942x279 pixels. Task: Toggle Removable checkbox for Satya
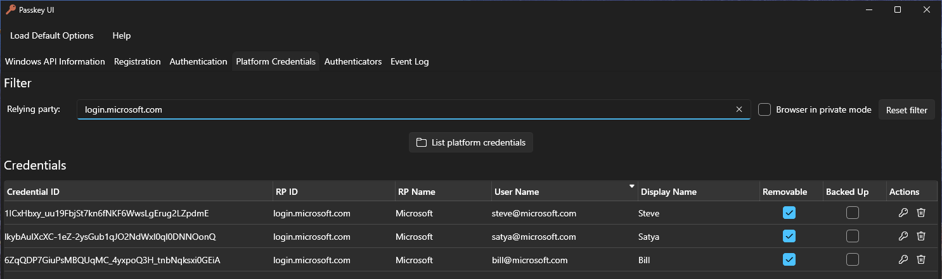point(789,236)
